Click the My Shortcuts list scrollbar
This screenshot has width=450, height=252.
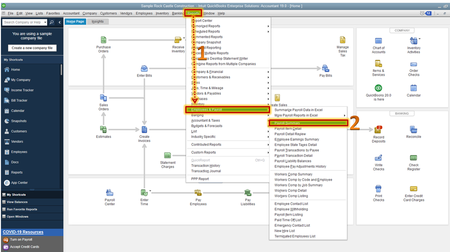tap(61, 69)
